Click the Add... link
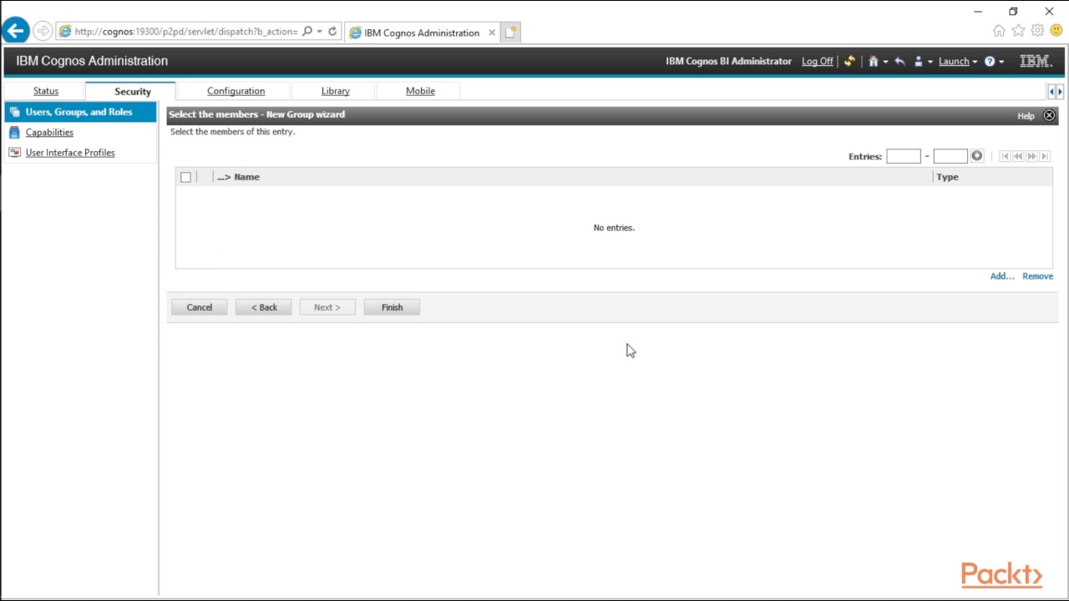The height and width of the screenshot is (601, 1069). tap(1002, 276)
